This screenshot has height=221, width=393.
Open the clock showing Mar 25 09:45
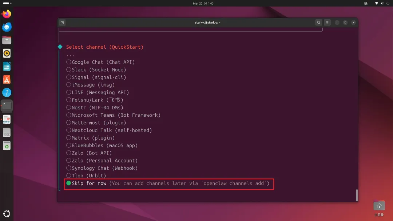click(203, 3)
